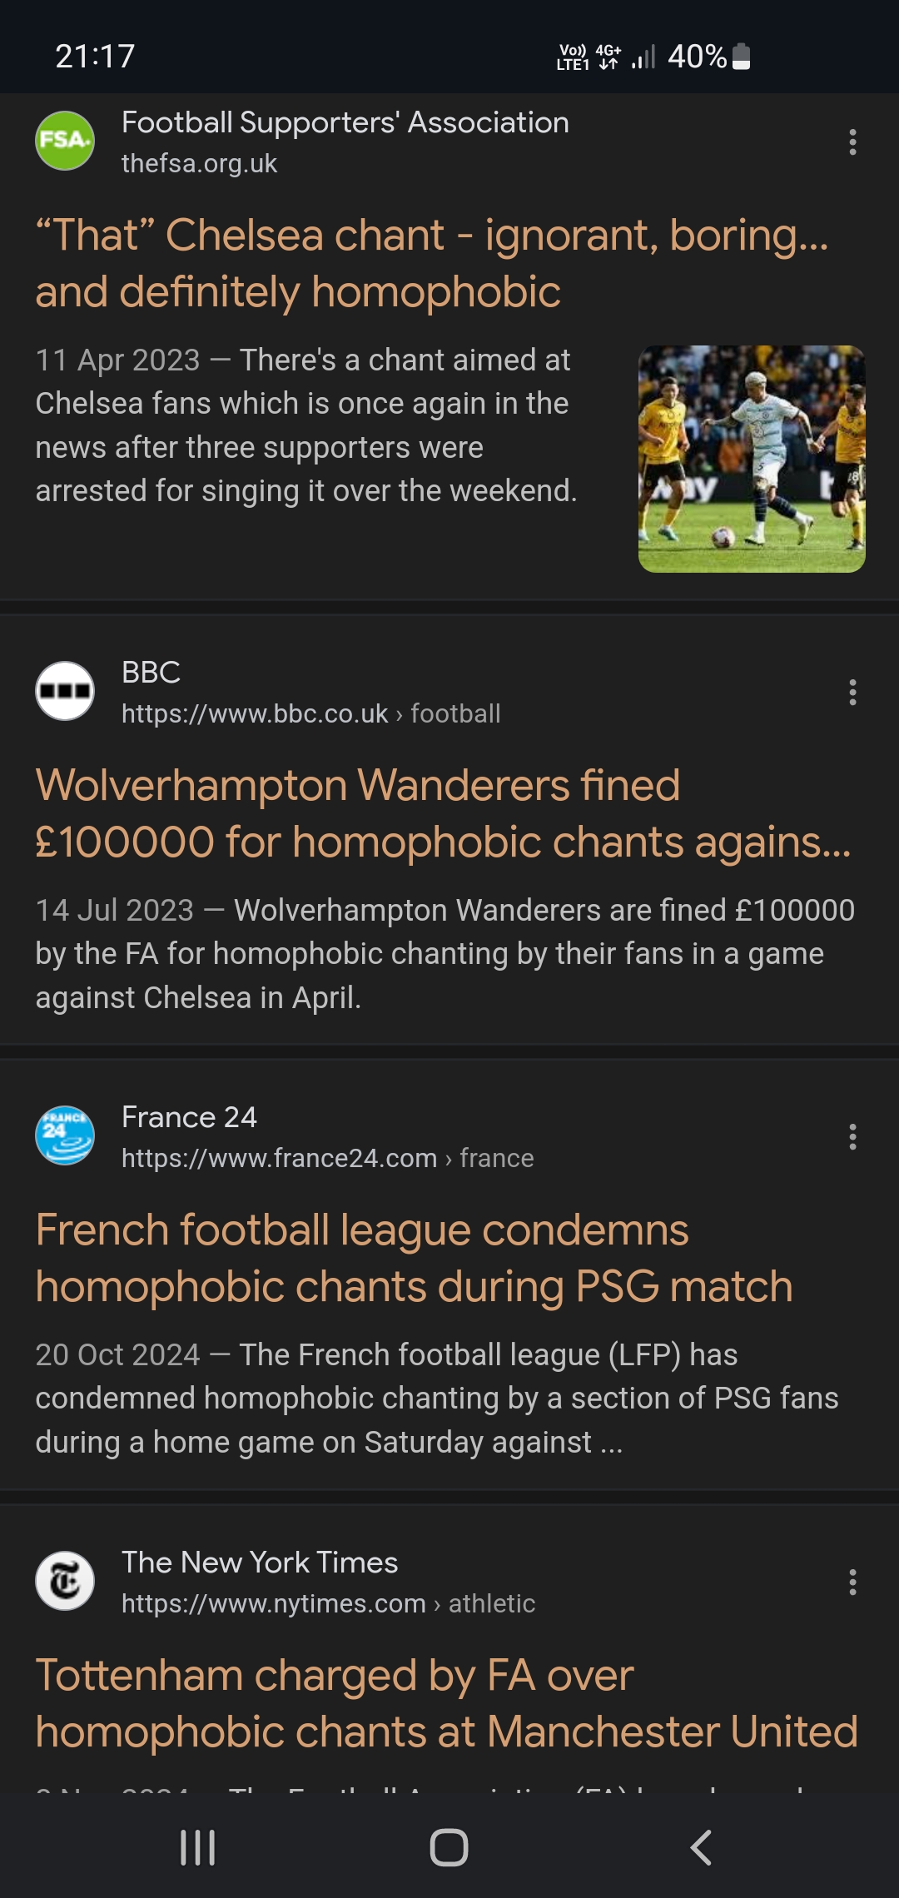Tap the France 24 site favicon
899x1898 pixels.
[x=65, y=1135]
